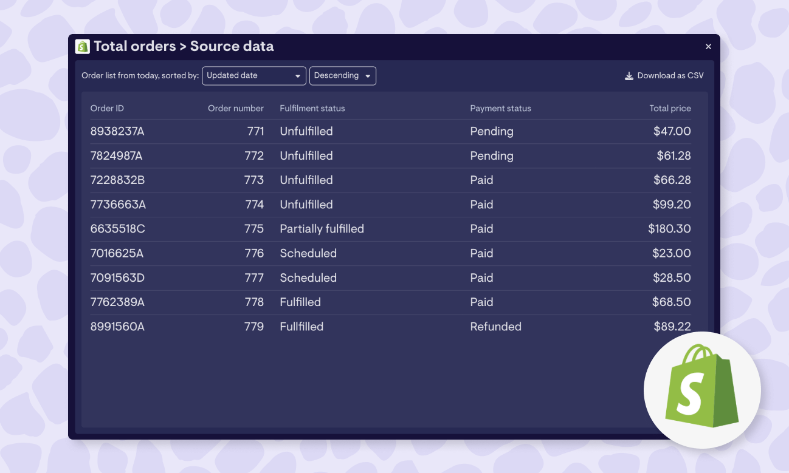Image resolution: width=789 pixels, height=473 pixels.
Task: Click the Refunded payment status
Action: click(x=496, y=326)
